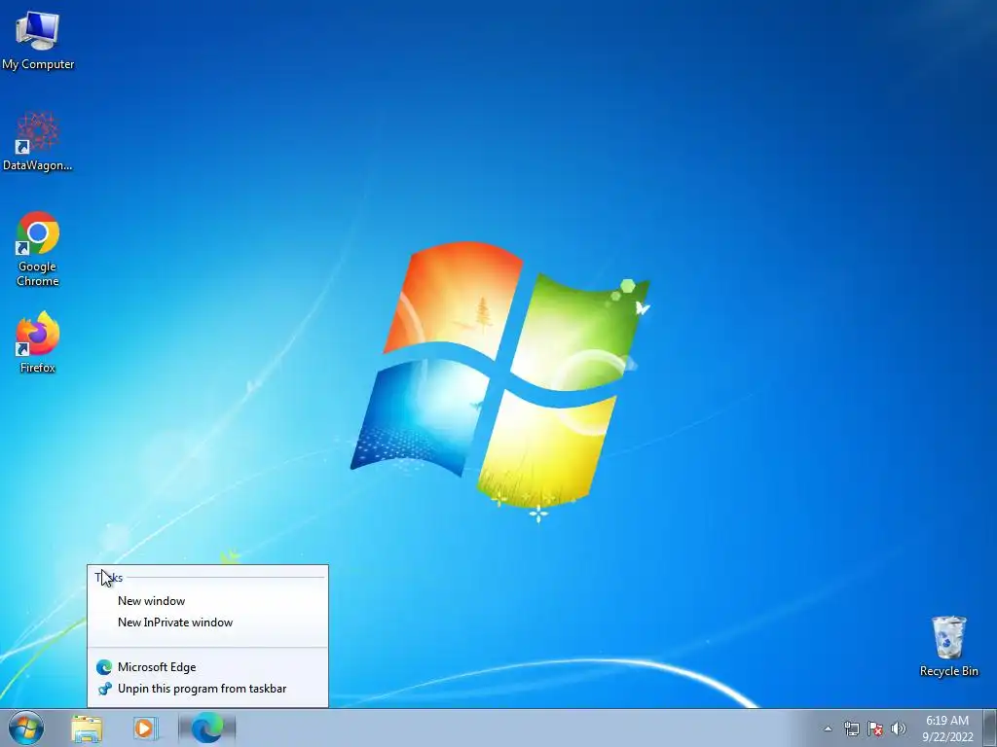Unpin this program from taskbar

coord(207,689)
